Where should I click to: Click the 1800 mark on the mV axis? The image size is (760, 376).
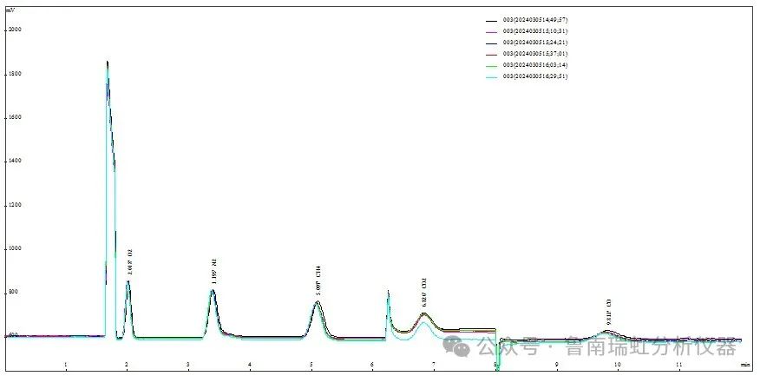click(15, 74)
